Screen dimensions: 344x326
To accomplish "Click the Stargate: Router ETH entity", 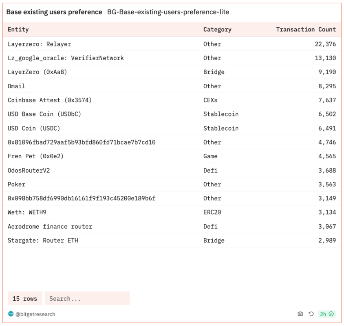I will (43, 240).
